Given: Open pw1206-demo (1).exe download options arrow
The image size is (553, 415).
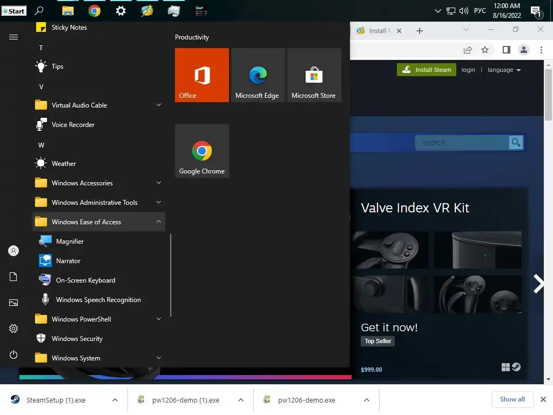Looking at the screenshot, I should point(241,400).
